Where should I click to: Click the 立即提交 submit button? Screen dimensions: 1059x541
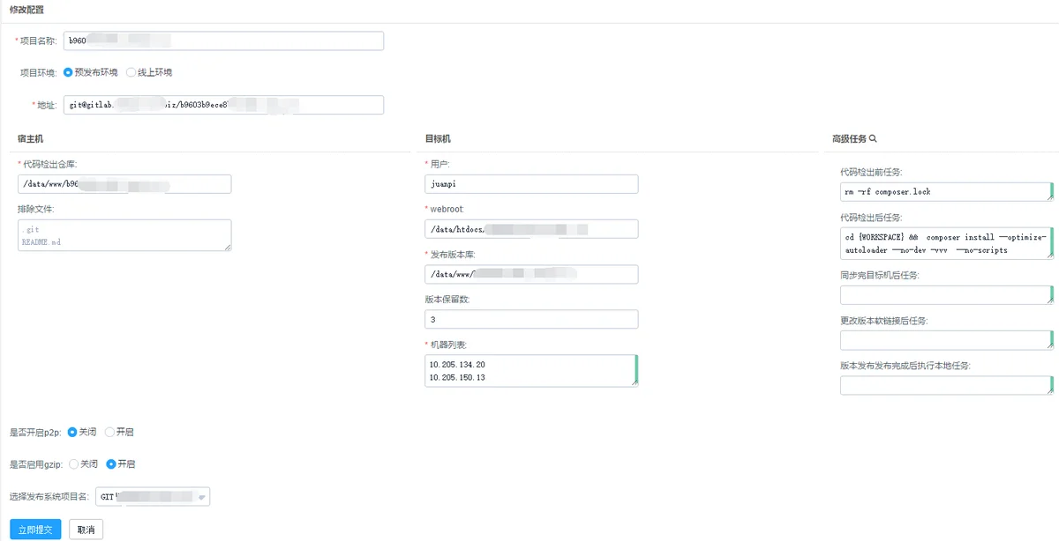35,530
